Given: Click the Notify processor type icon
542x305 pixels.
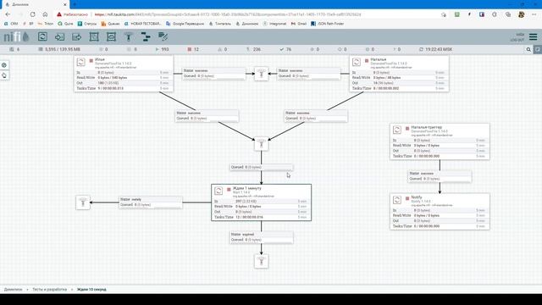Looking at the screenshot, I should pos(397,200).
